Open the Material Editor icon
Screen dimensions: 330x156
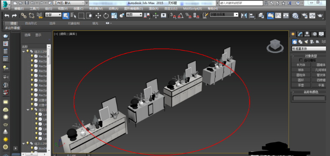tap(295, 15)
